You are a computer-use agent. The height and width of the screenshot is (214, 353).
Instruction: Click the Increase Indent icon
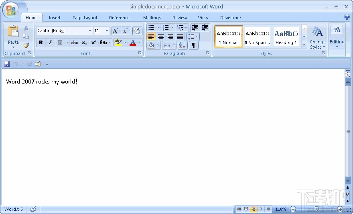tap(205, 28)
